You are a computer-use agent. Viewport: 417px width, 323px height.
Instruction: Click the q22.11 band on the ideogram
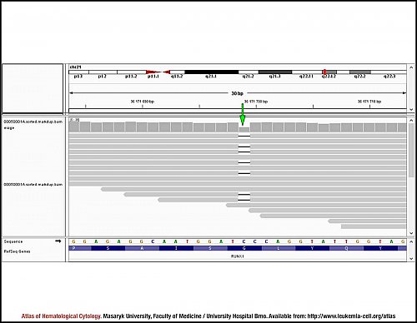pyautogui.click(x=307, y=72)
